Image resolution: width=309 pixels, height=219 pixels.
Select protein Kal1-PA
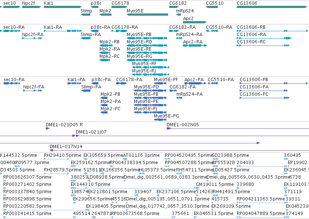pos(77,80)
